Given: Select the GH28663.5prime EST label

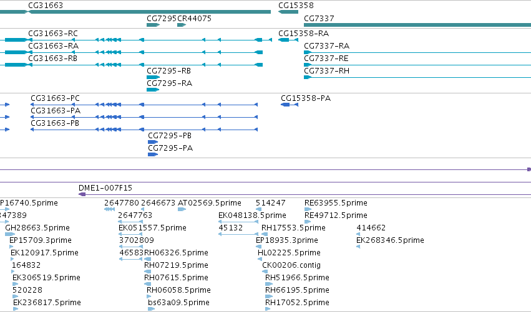Looking at the screenshot, I should pyautogui.click(x=37, y=228).
